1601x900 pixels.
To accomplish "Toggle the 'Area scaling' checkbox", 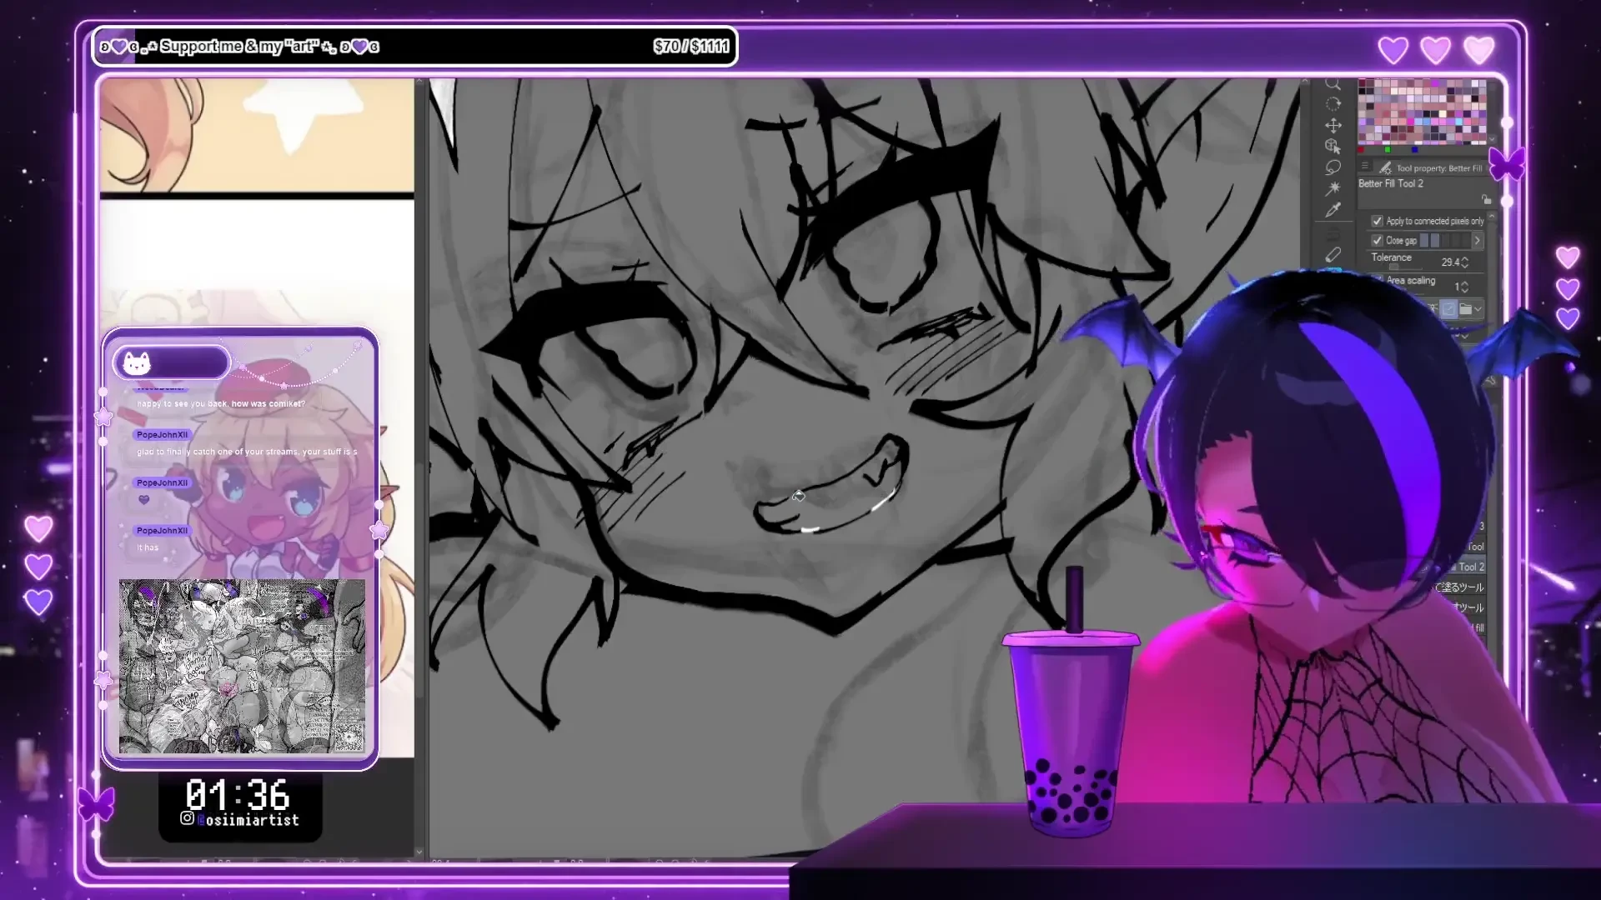I will [x=1378, y=279].
